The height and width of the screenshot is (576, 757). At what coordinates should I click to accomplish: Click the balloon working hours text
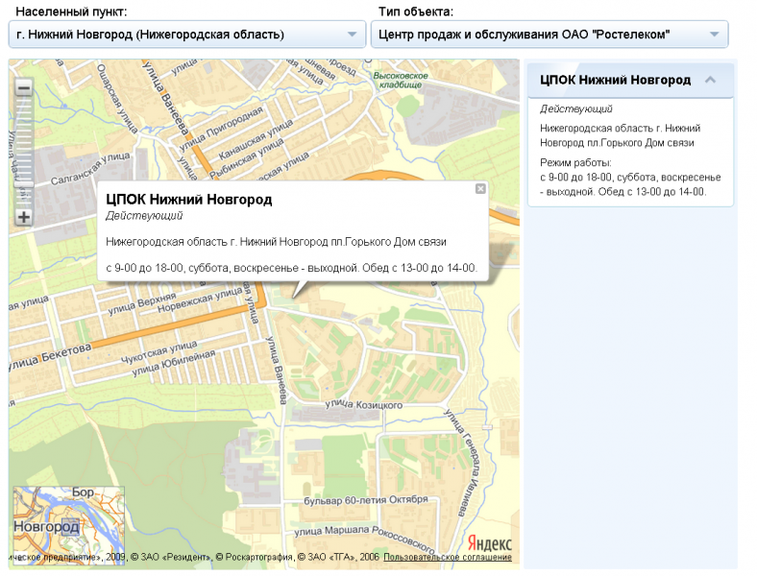[x=292, y=268]
